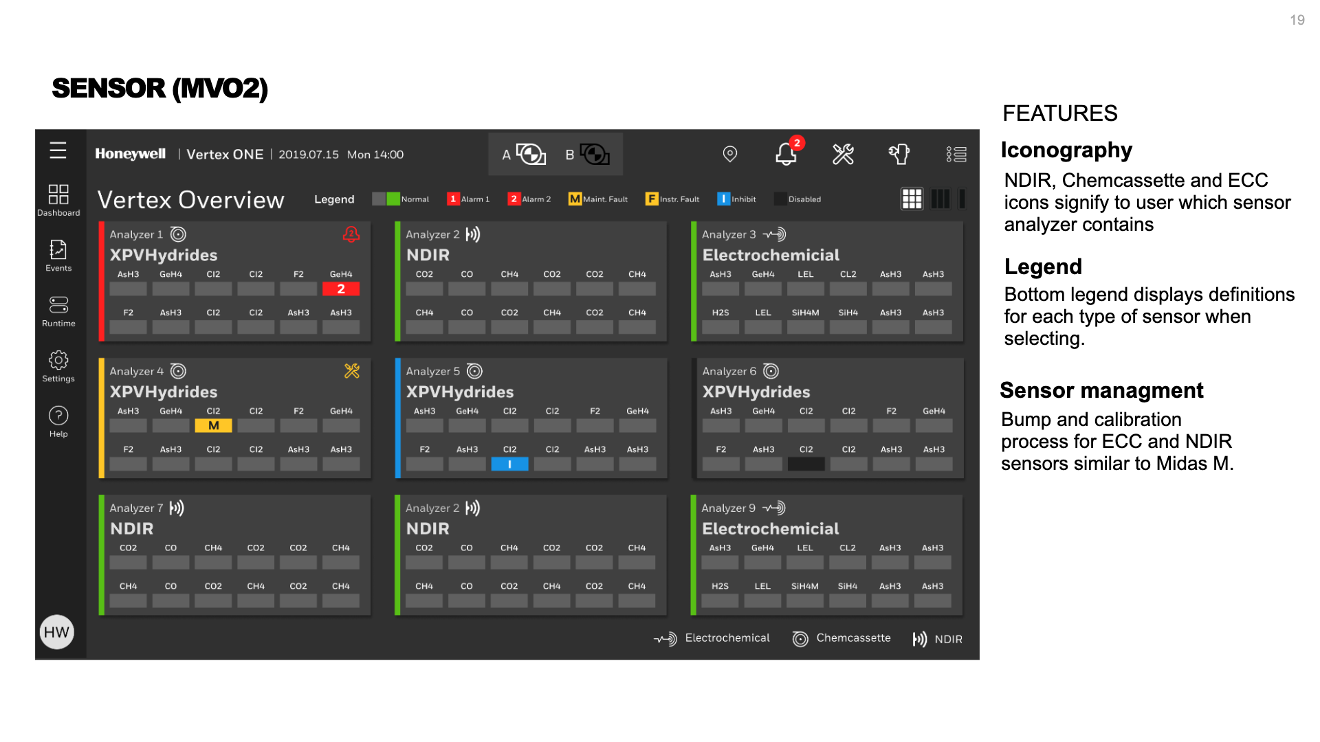Image resolution: width=1320 pixels, height=742 pixels.
Task: Open Runtime in the sidebar
Action: coord(58,311)
